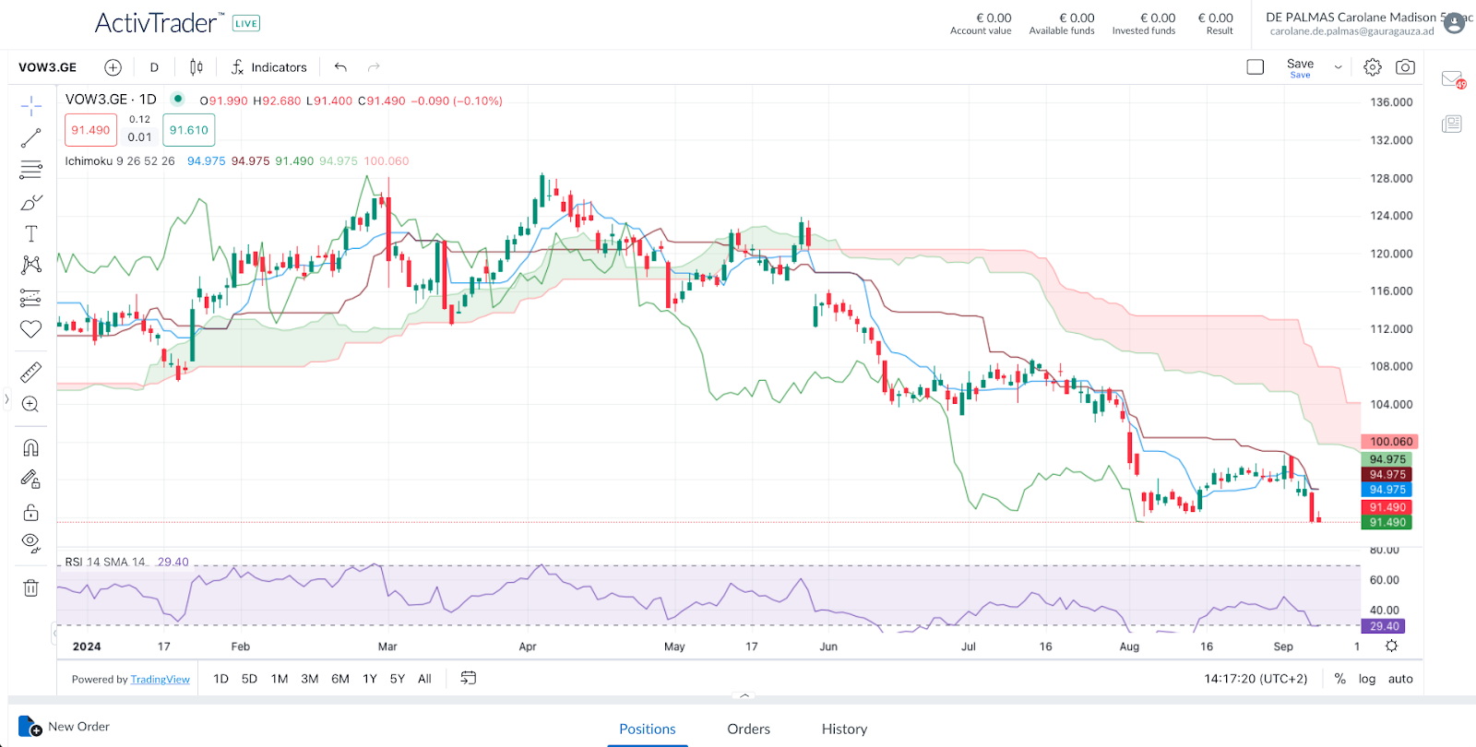Hide all drawings with eye icon

[30, 542]
